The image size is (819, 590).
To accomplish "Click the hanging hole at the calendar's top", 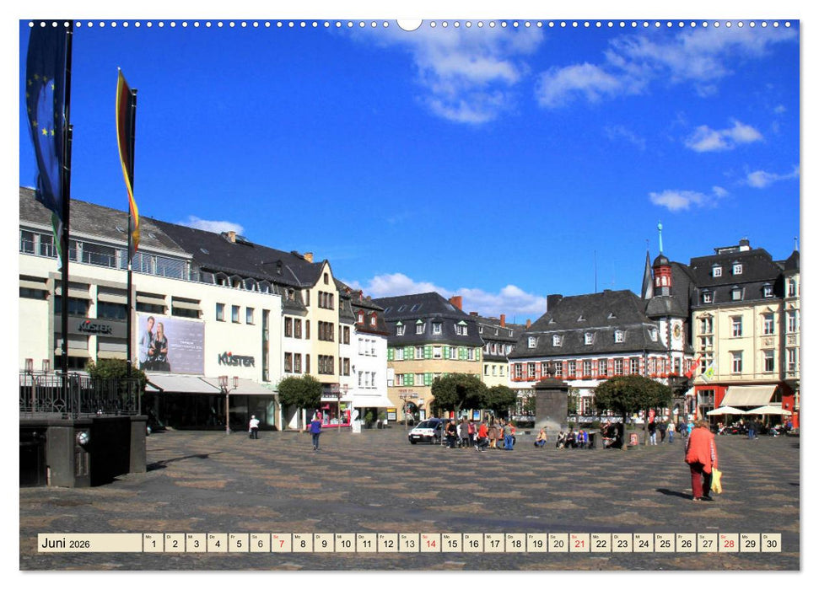I will [x=409, y=24].
